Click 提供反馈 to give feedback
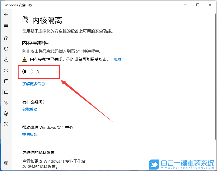 (x=30, y=134)
